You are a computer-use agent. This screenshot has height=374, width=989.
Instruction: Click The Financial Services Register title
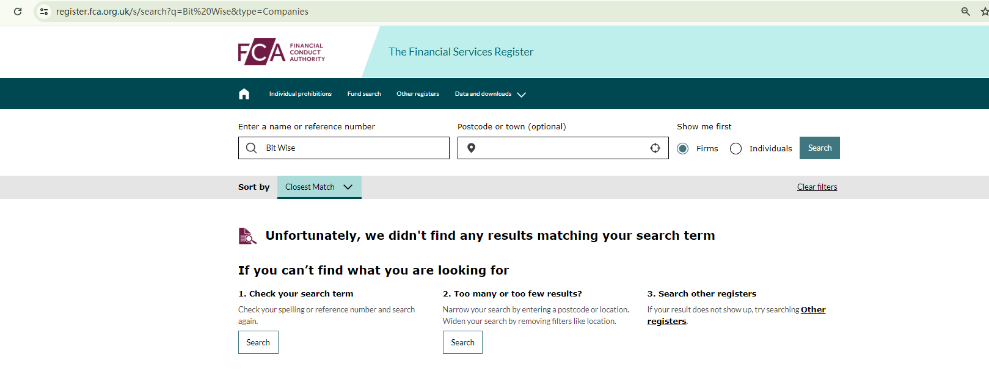point(461,52)
